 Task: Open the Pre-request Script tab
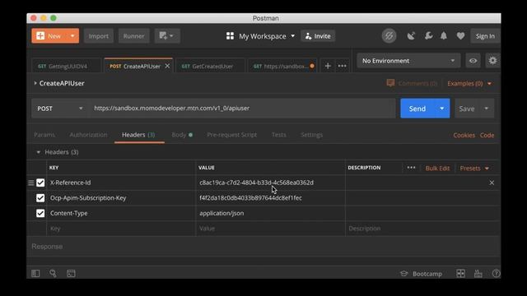point(232,135)
